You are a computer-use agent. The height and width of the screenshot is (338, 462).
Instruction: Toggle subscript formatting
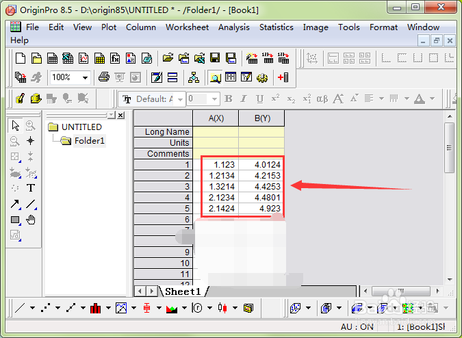291,99
